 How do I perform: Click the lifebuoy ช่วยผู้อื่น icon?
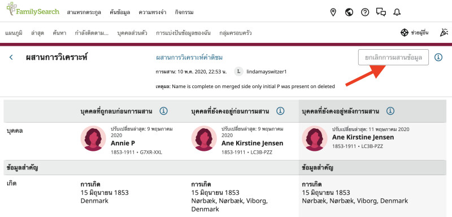pos(405,33)
